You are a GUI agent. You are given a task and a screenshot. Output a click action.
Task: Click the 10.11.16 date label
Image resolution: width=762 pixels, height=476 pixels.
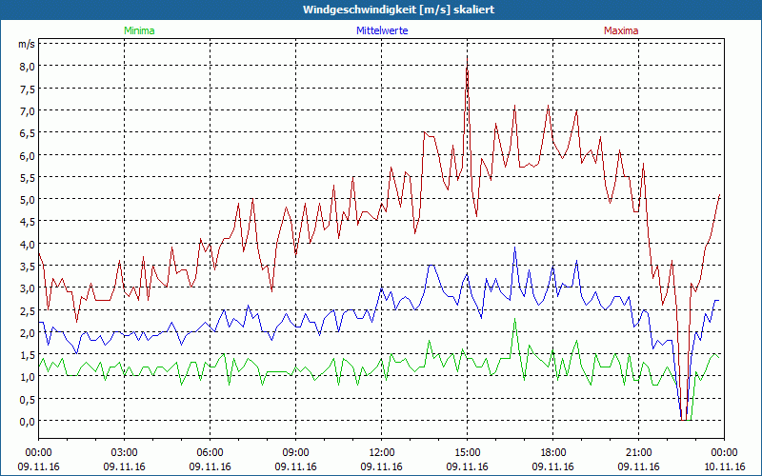click(724, 466)
